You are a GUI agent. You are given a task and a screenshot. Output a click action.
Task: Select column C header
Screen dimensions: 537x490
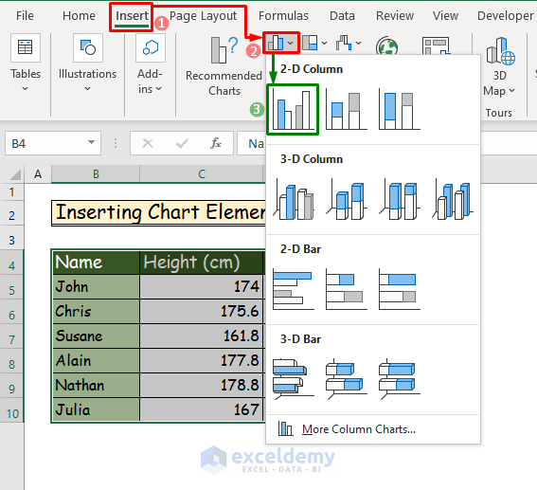tap(202, 174)
